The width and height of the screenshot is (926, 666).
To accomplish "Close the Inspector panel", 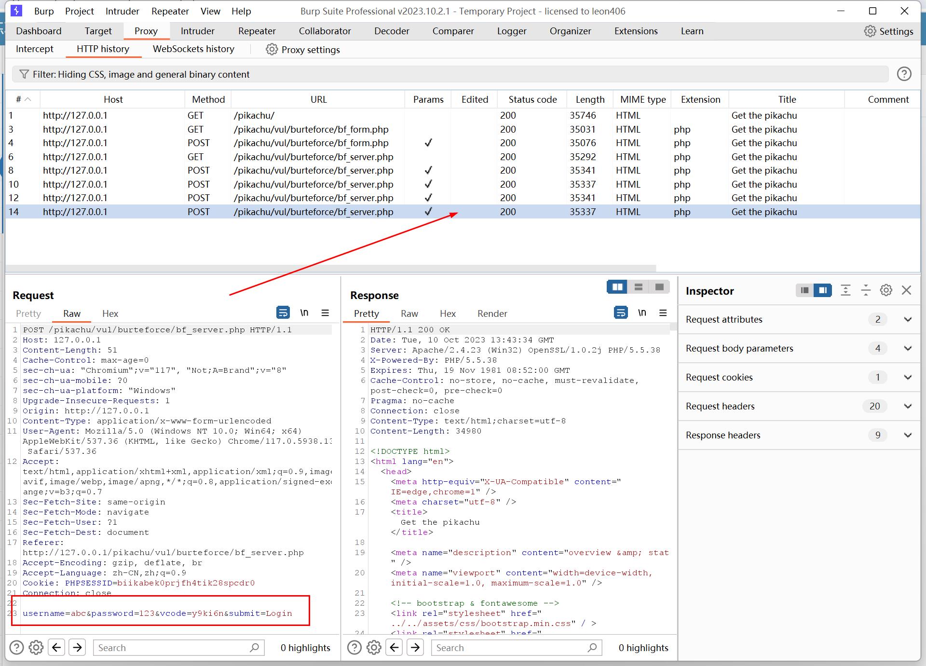I will click(907, 290).
